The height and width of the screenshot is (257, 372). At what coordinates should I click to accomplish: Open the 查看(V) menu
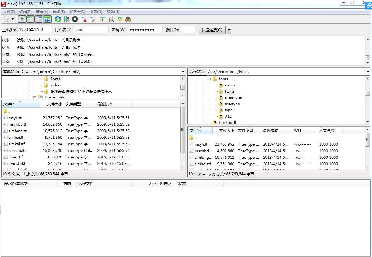click(x=42, y=12)
